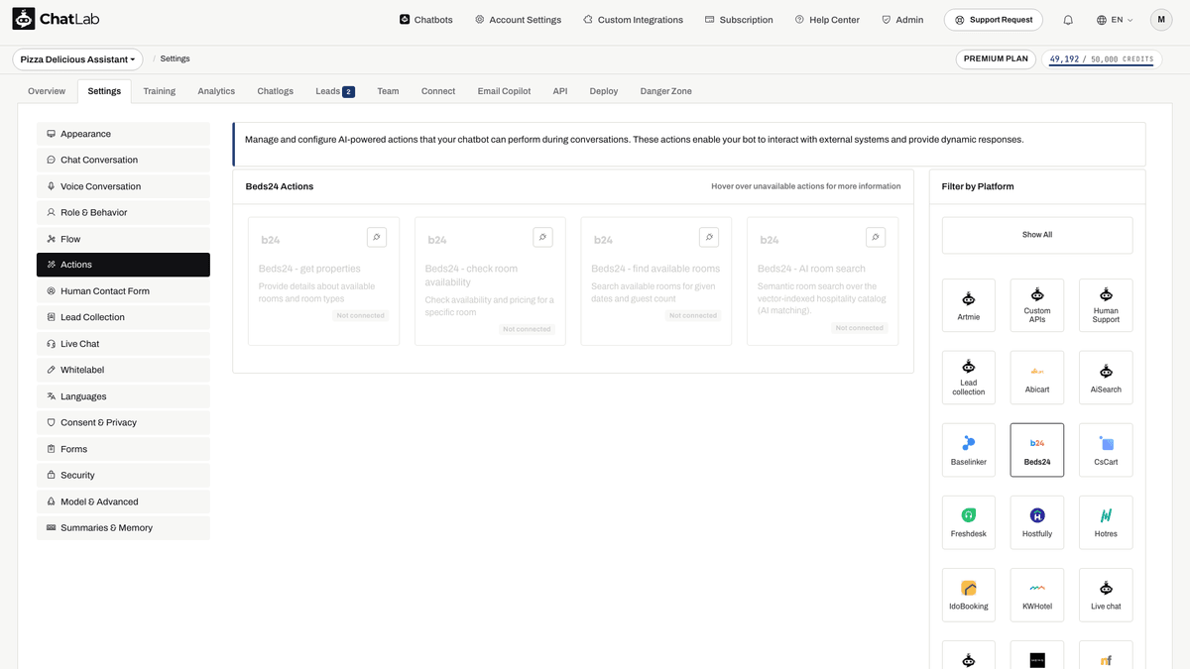The width and height of the screenshot is (1190, 669).
Task: Click the Premium Plan button
Action: [996, 59]
